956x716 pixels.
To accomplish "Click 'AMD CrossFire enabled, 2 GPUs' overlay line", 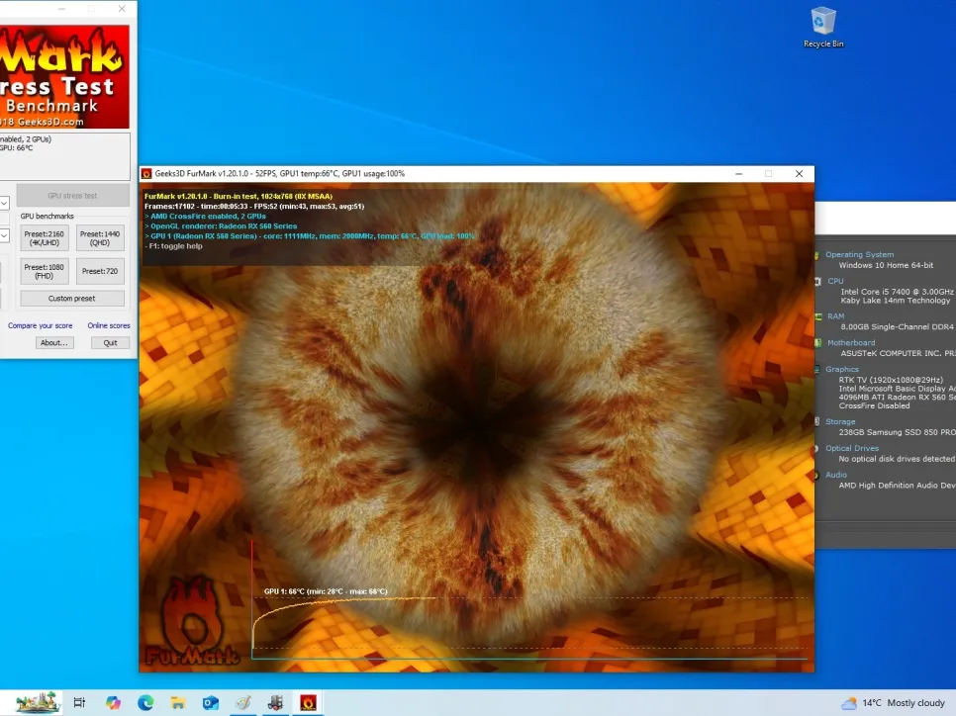I will point(205,217).
